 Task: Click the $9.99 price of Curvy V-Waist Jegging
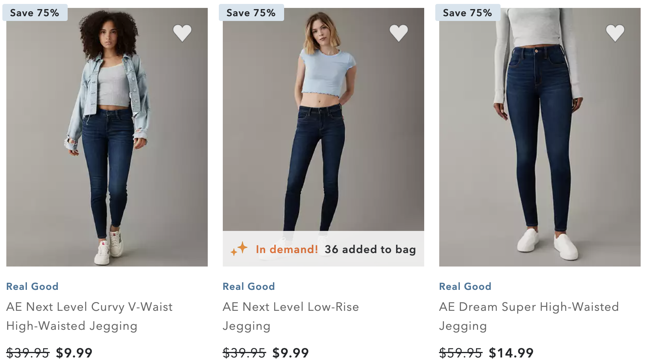click(74, 352)
